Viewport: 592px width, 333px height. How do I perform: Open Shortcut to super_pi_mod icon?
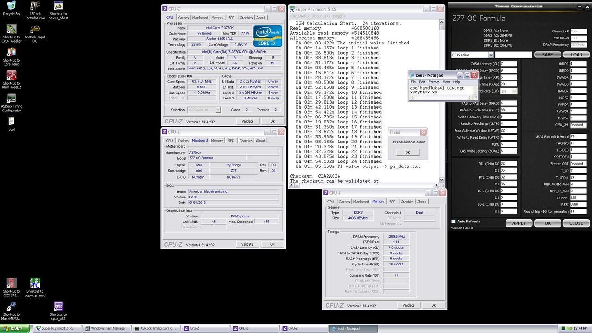pyautogui.click(x=35, y=288)
